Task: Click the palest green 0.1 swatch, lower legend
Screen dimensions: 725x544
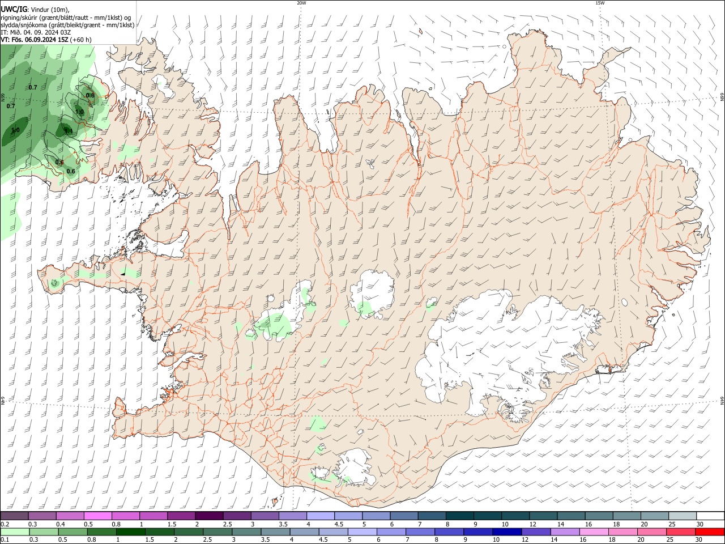Action: pos(15,532)
